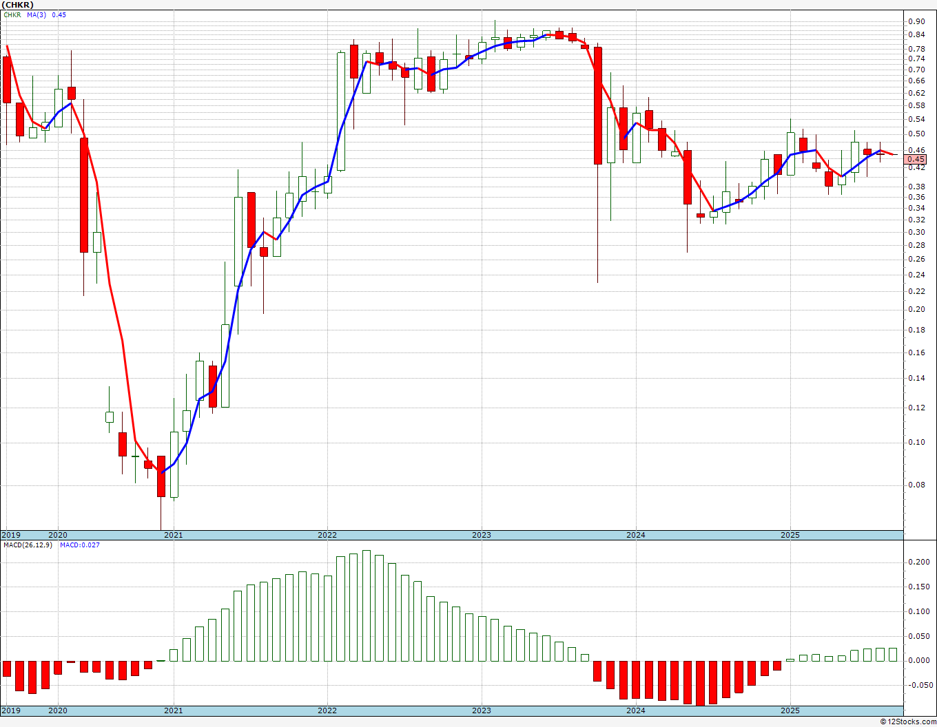Image resolution: width=937 pixels, height=727 pixels.
Task: Click the 0.38 price axis label
Action: 916,187
